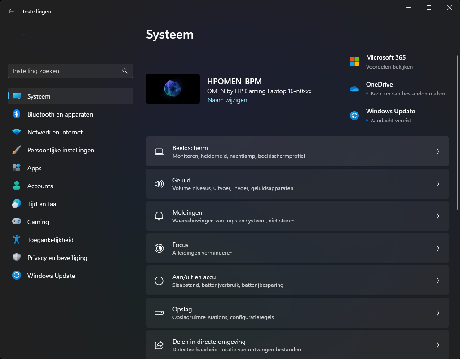
Task: Click the Aan/uit power icon
Action: coord(159,281)
